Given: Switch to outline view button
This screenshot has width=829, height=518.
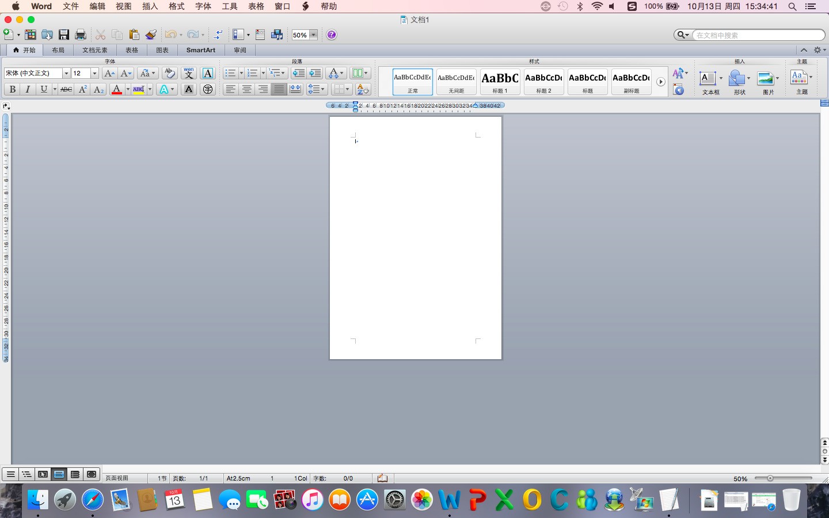Looking at the screenshot, I should pyautogui.click(x=26, y=474).
